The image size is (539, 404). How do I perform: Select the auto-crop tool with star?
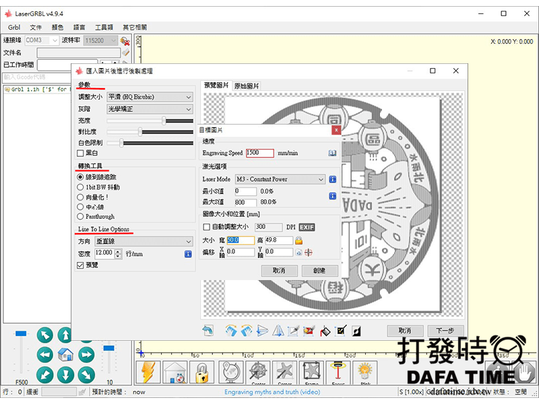pos(309,331)
